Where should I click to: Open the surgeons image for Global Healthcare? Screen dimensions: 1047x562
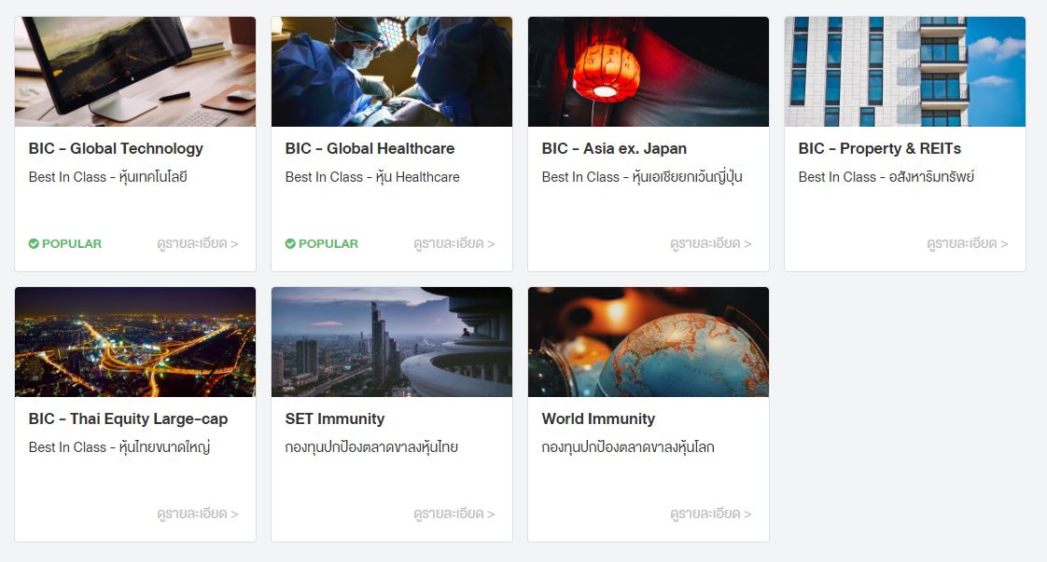392,72
